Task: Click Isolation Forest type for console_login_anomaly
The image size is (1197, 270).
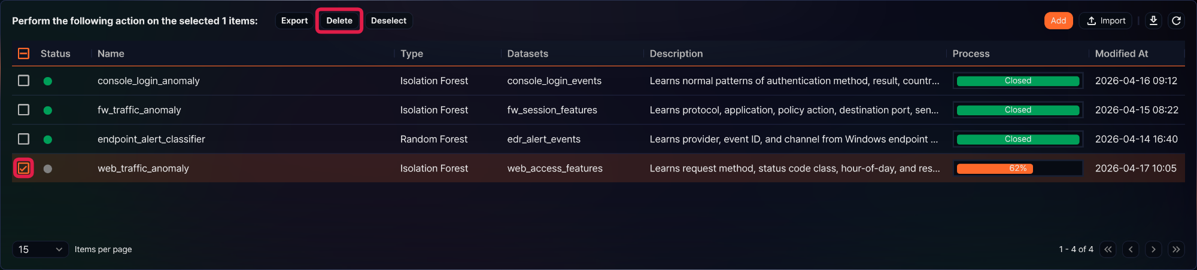Action: [x=434, y=81]
